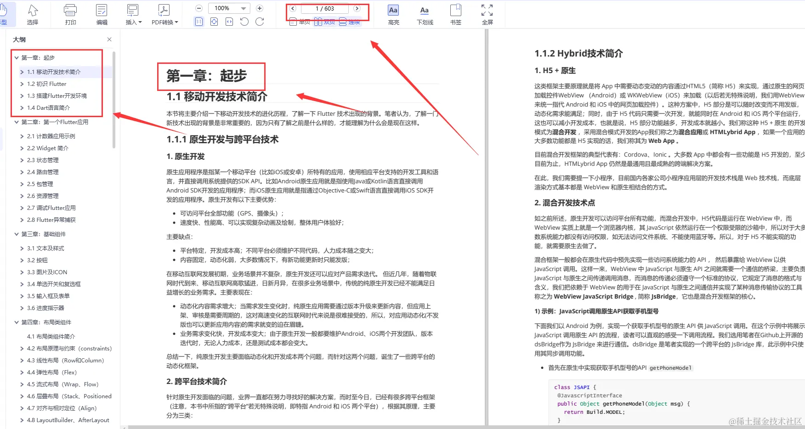Open the PDF转换 conversion dropdown
Screen dimensions: 805x429
click(164, 14)
